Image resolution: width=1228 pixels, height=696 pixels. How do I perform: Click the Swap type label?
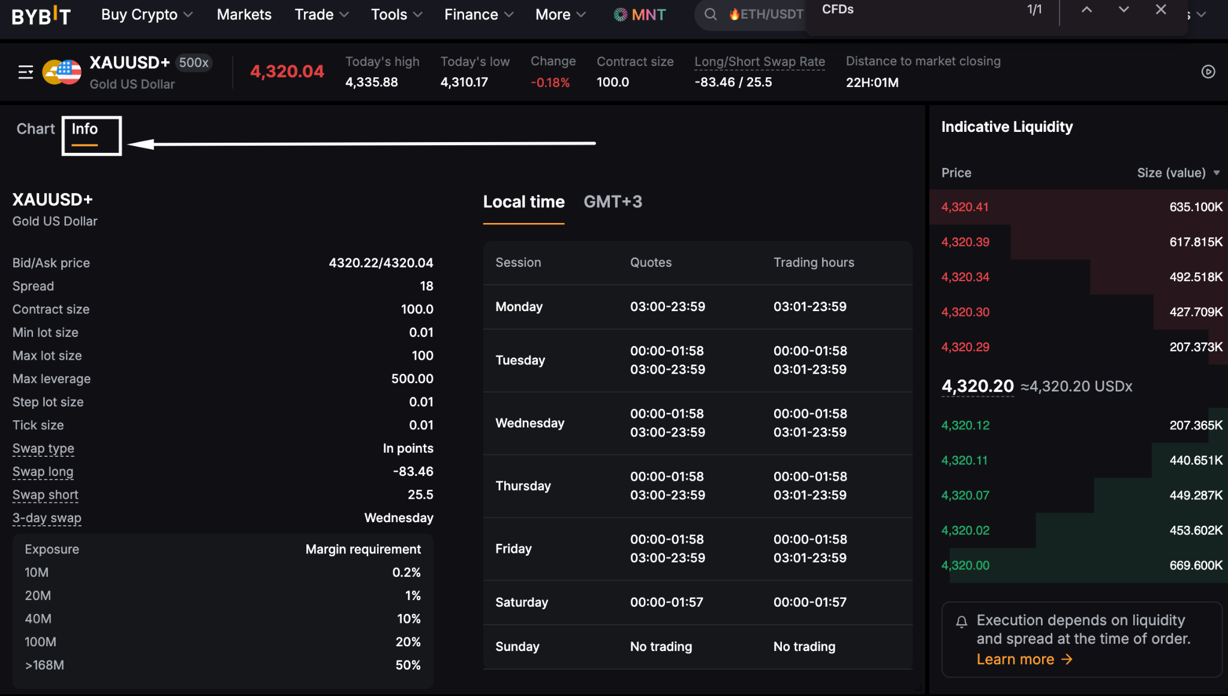(x=43, y=448)
